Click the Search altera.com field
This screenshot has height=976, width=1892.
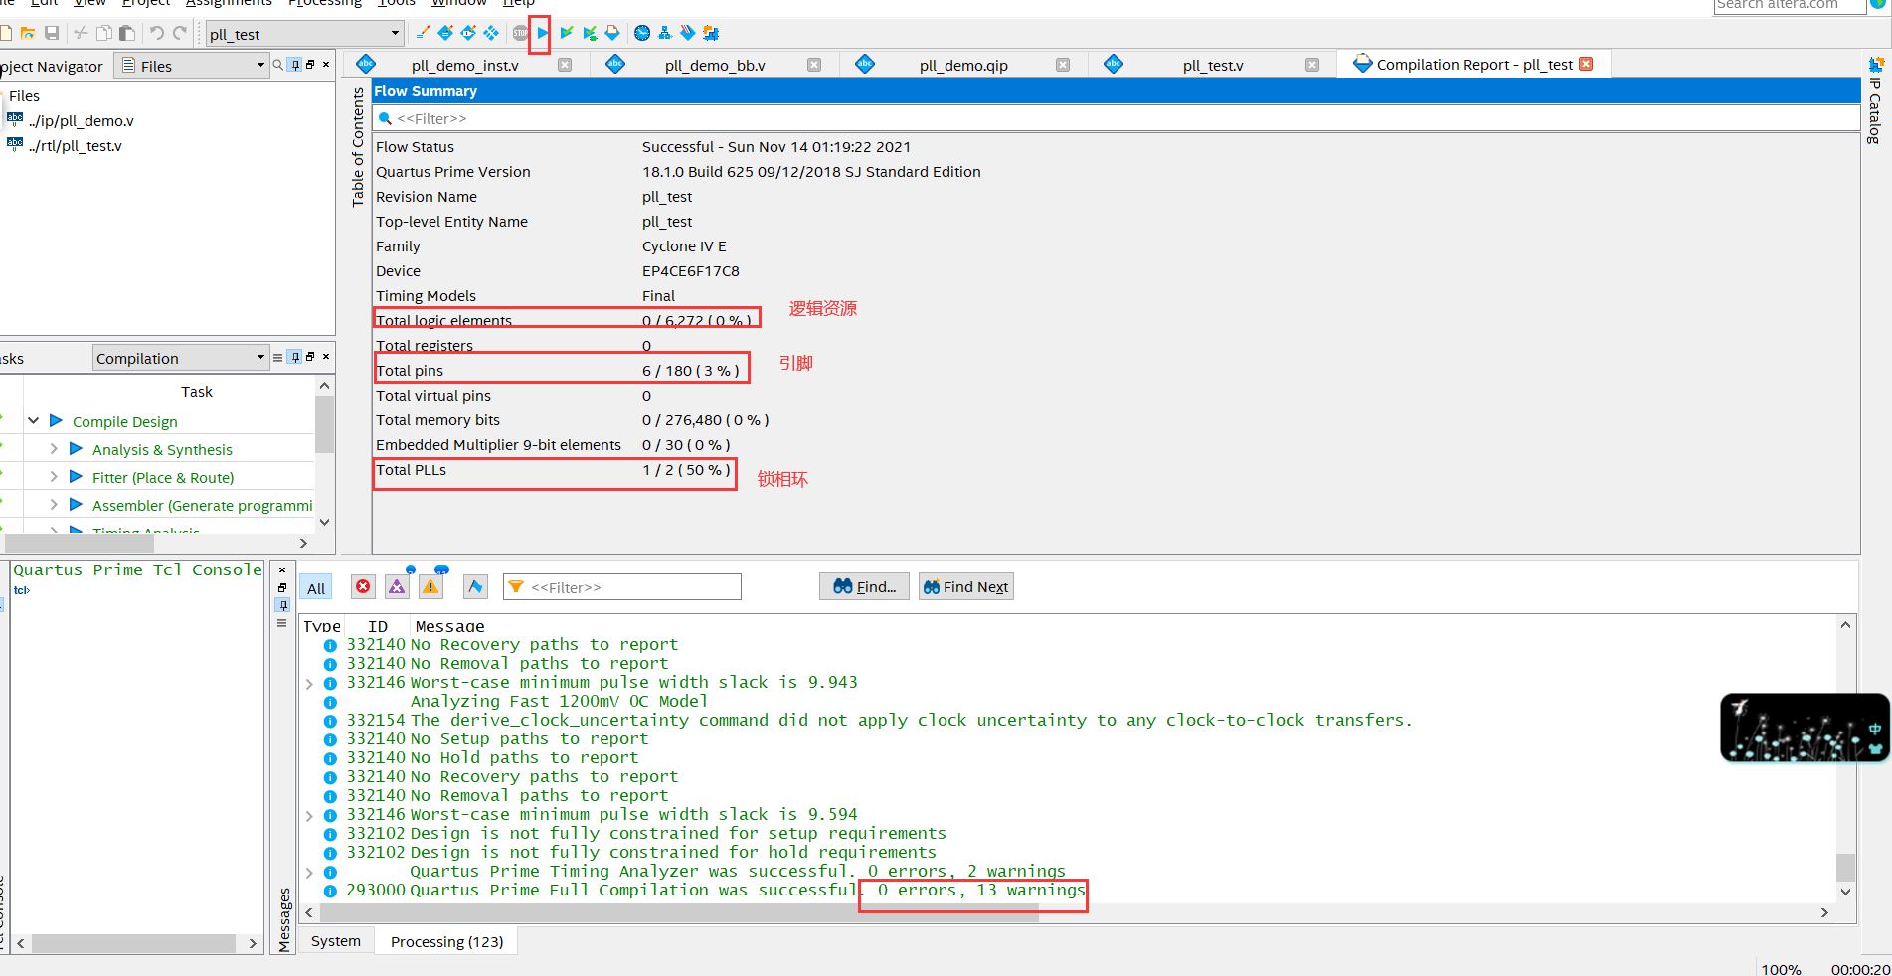1790,5
